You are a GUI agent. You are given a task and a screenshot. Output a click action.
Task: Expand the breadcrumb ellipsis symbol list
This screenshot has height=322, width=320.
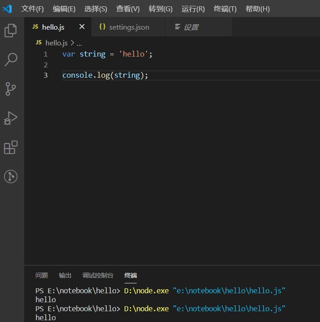coord(79,43)
